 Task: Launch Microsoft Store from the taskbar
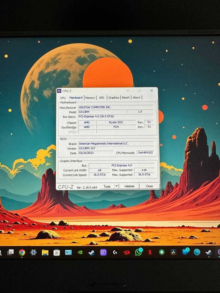[x=57, y=253]
